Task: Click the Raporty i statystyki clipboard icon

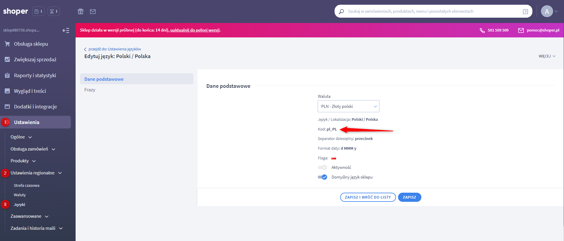Action: click(x=7, y=75)
